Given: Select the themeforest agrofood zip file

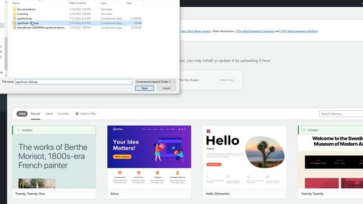Looking at the screenshot, I should (41, 28).
